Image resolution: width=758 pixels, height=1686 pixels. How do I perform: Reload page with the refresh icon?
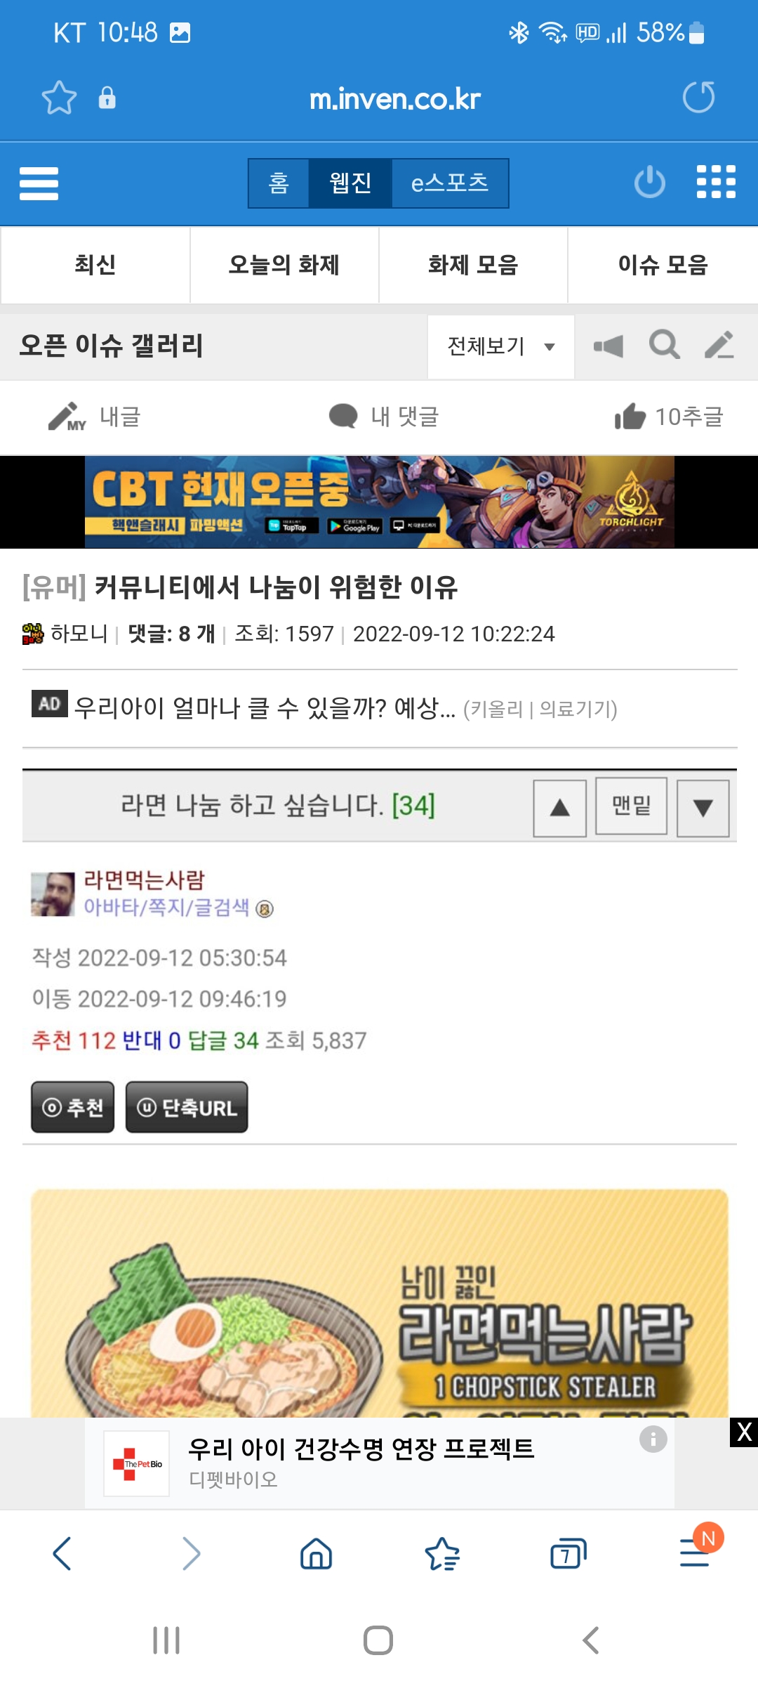[x=698, y=97]
